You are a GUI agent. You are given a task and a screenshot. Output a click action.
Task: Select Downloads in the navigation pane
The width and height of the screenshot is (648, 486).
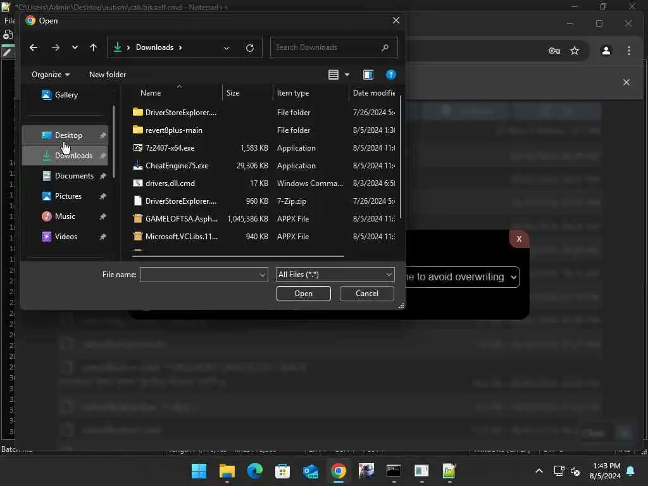65,156
